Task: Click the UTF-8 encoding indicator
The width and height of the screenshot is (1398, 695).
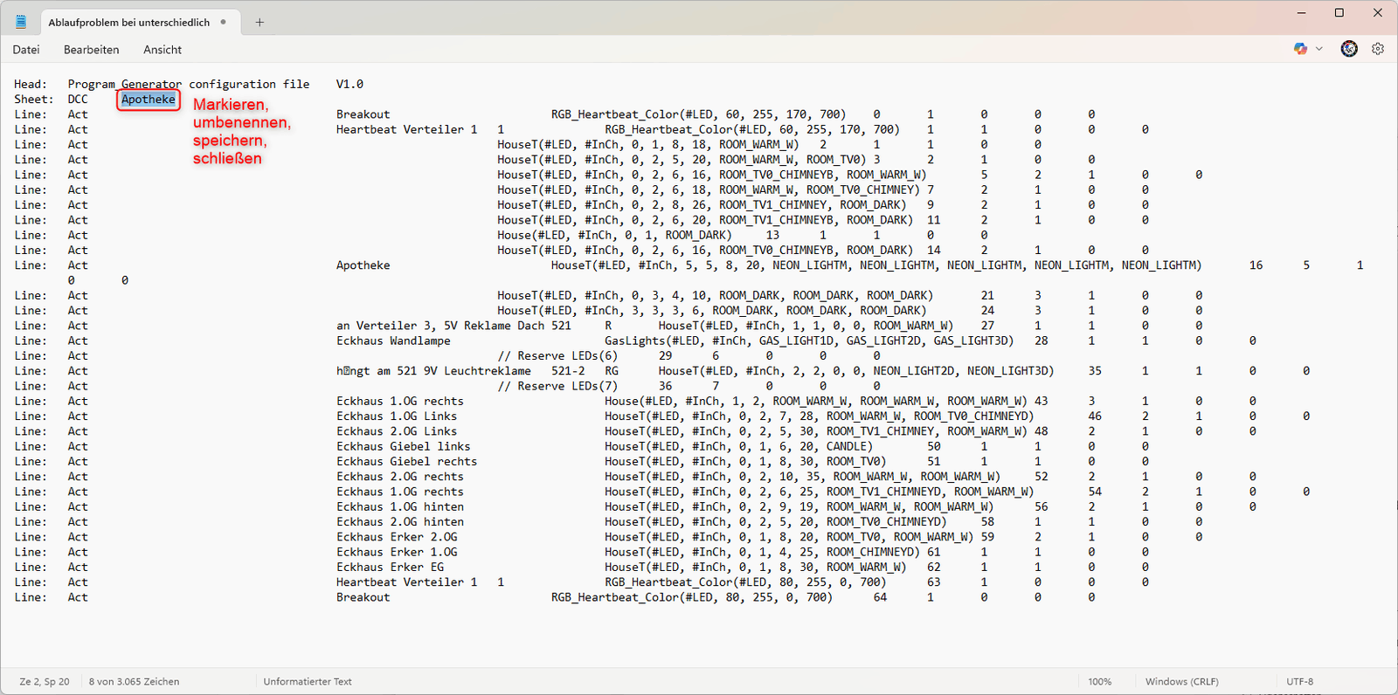Action: pyautogui.click(x=1299, y=682)
